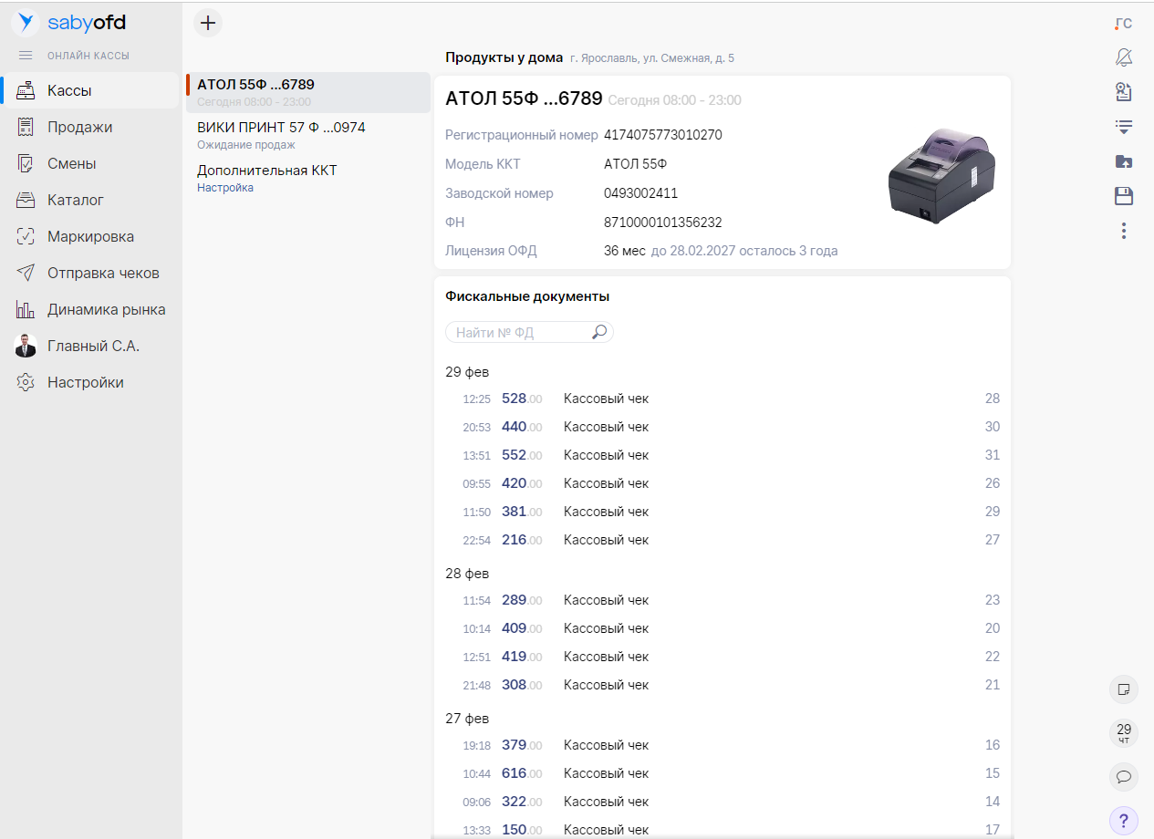Open the calendar showing 29 чт
This screenshot has width=1154, height=839.
click(1124, 733)
